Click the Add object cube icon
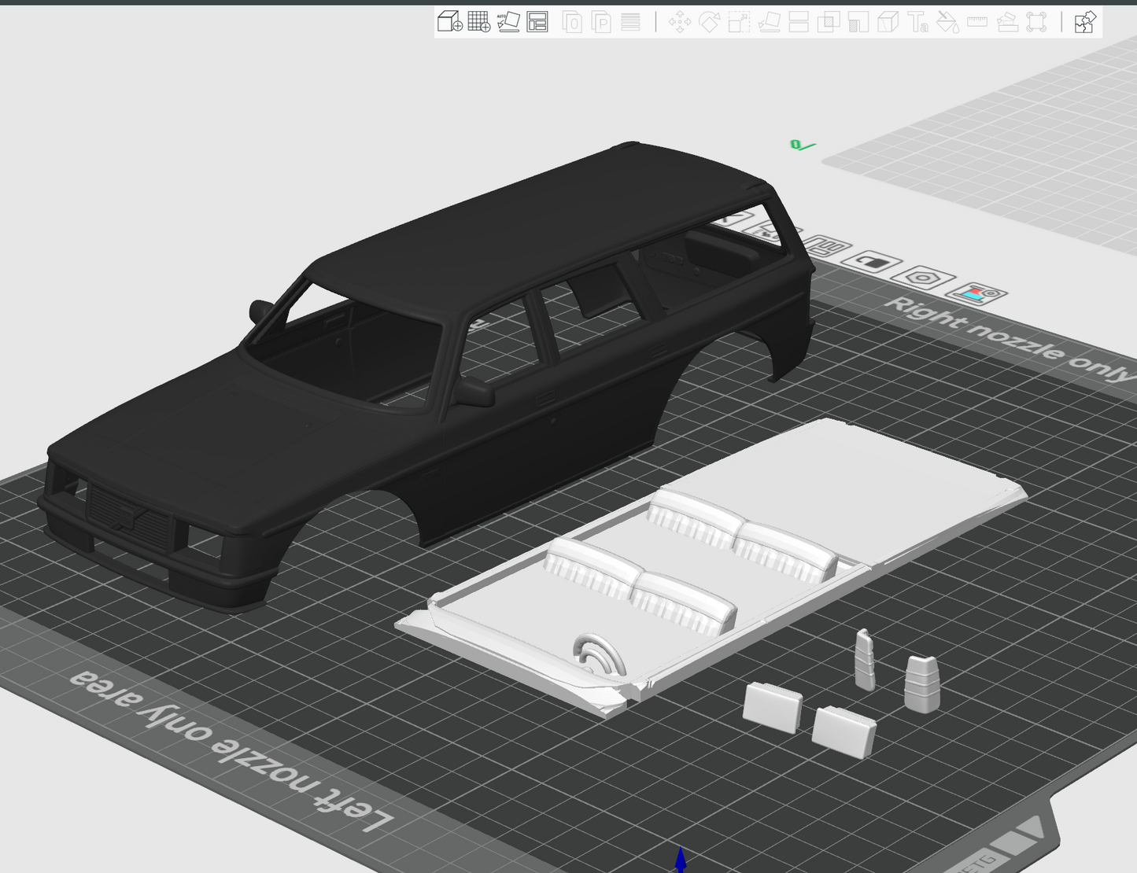The width and height of the screenshot is (1137, 873). pyautogui.click(x=449, y=21)
